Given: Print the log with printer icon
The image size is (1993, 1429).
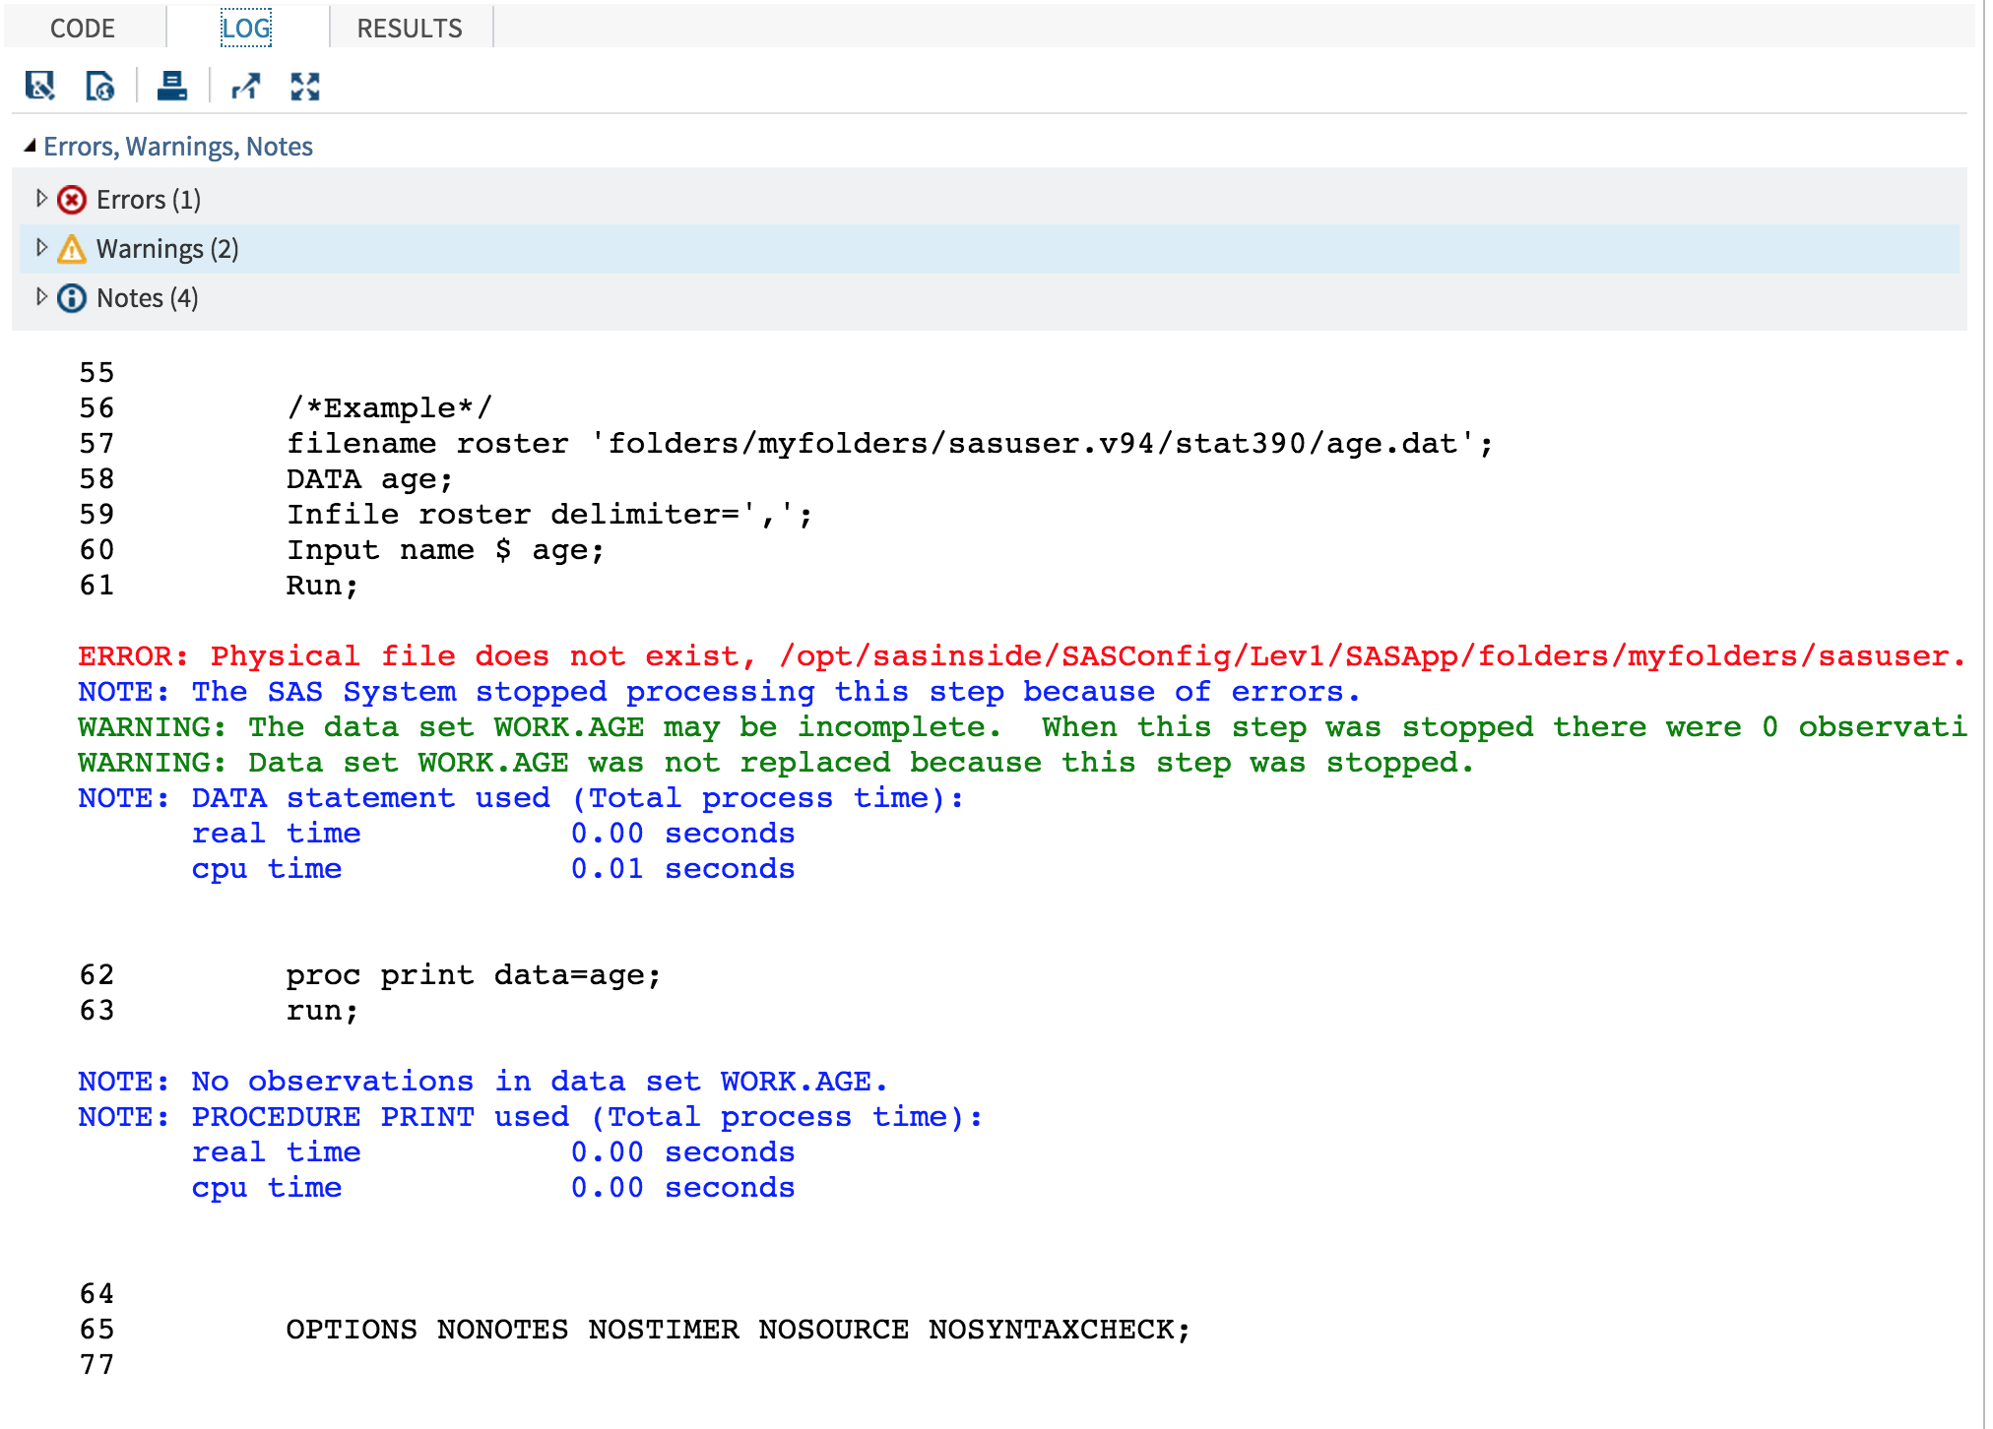Looking at the screenshot, I should tap(171, 87).
